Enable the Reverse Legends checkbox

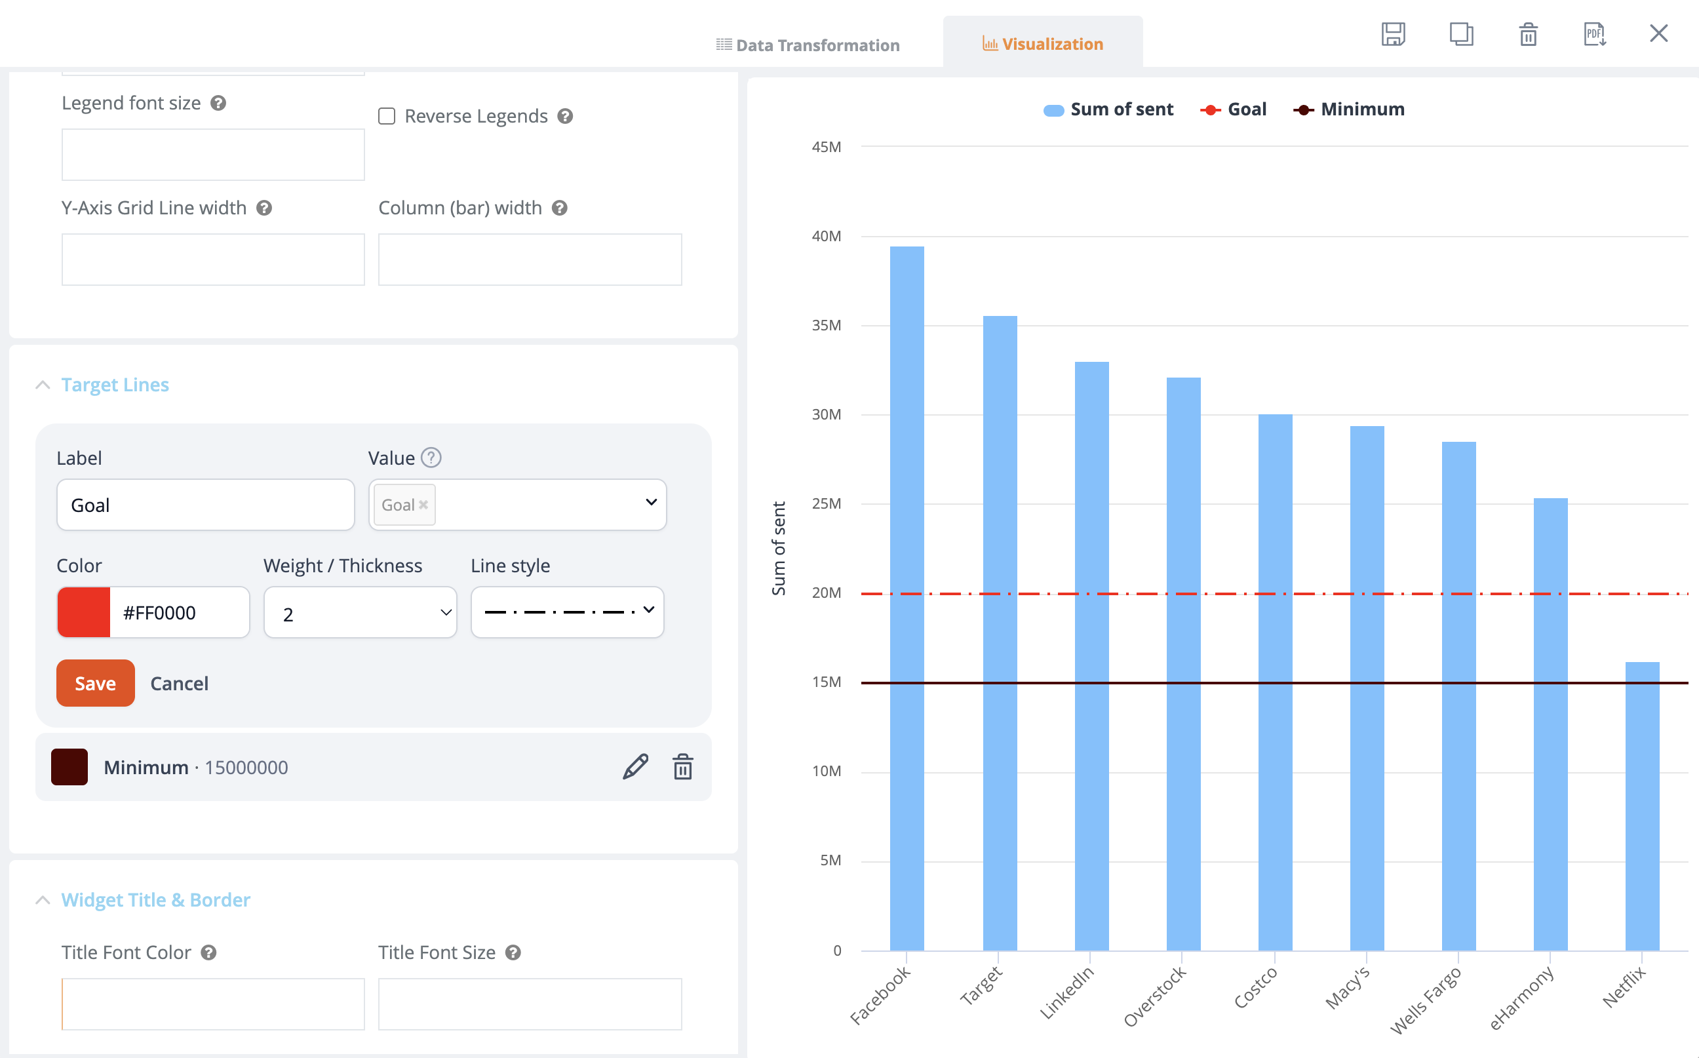pos(387,115)
